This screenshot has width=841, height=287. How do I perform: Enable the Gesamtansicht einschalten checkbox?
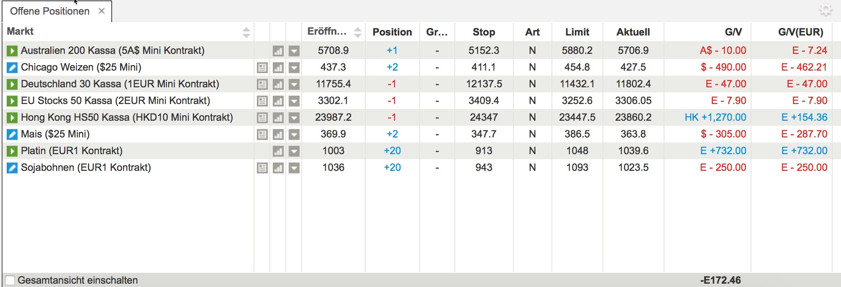[10, 280]
